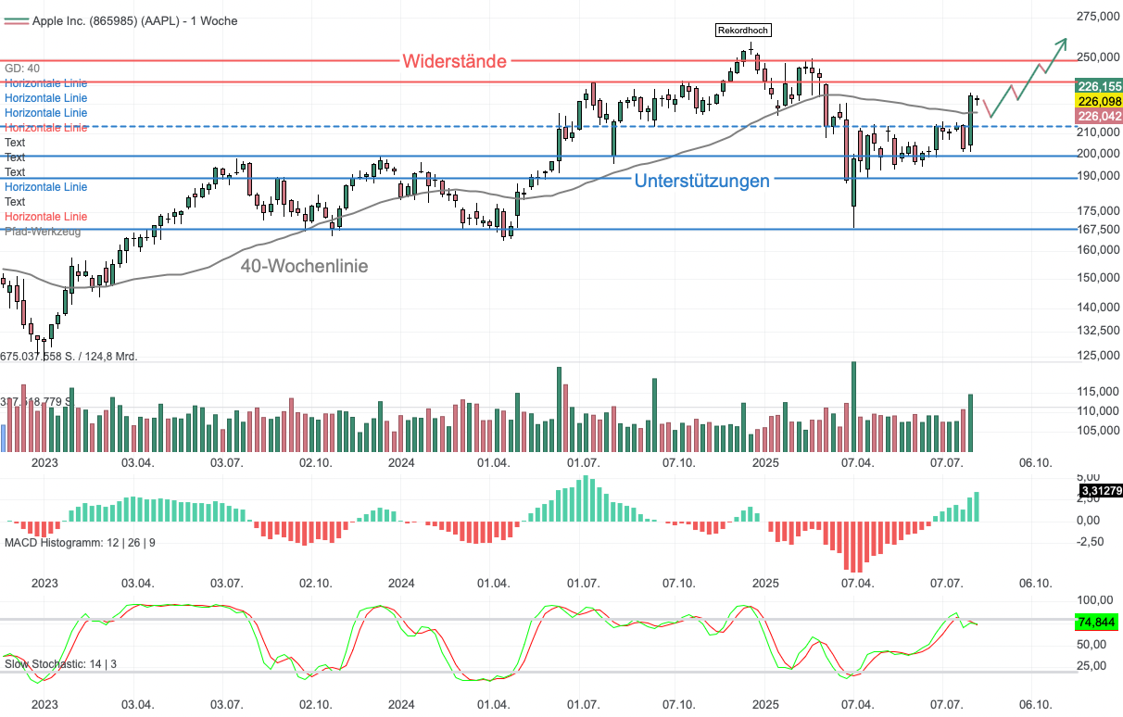This screenshot has height=717, width=1123.
Task: Click the green 226,155 price tag
Action: pyautogui.click(x=1100, y=85)
